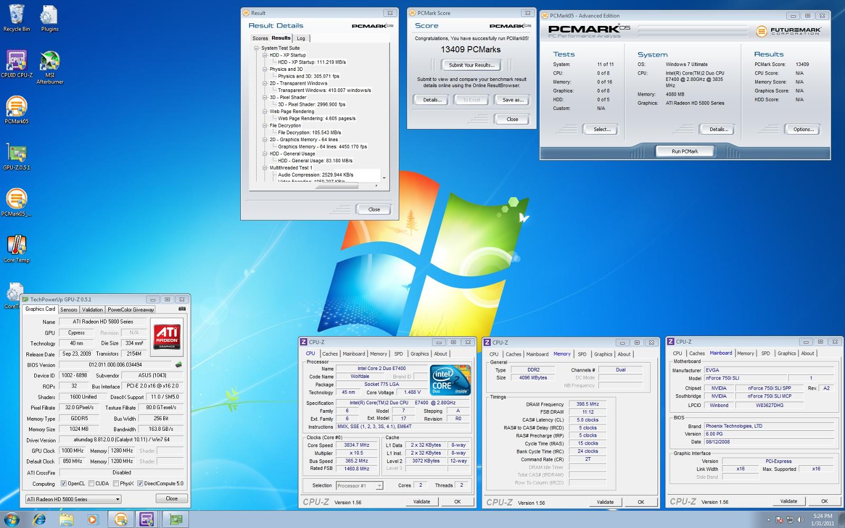The height and width of the screenshot is (528, 845).
Task: Click Details button under System in PCMark05
Action: coord(719,129)
